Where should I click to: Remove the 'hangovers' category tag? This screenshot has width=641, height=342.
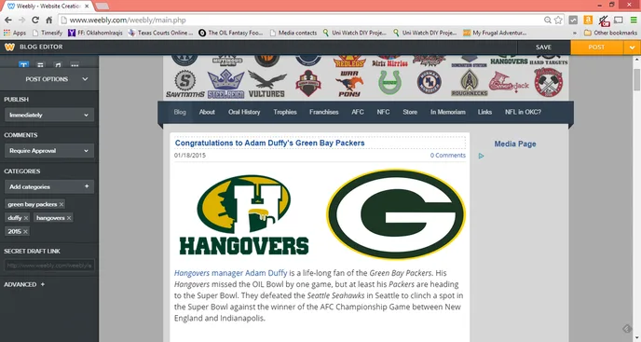69,218
